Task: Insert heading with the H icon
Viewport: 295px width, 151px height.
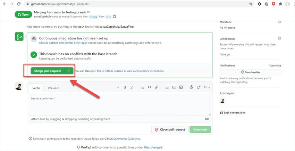Action: point(118,87)
